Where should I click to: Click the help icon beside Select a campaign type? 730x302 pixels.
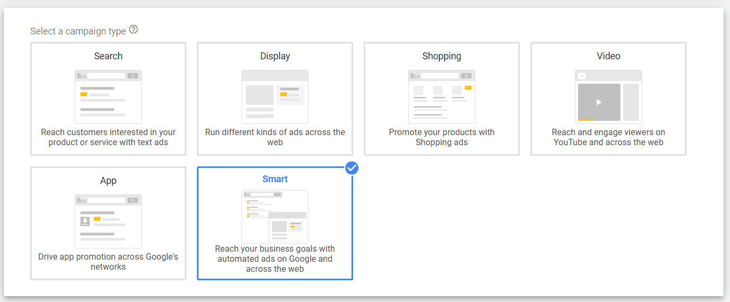pyautogui.click(x=133, y=30)
